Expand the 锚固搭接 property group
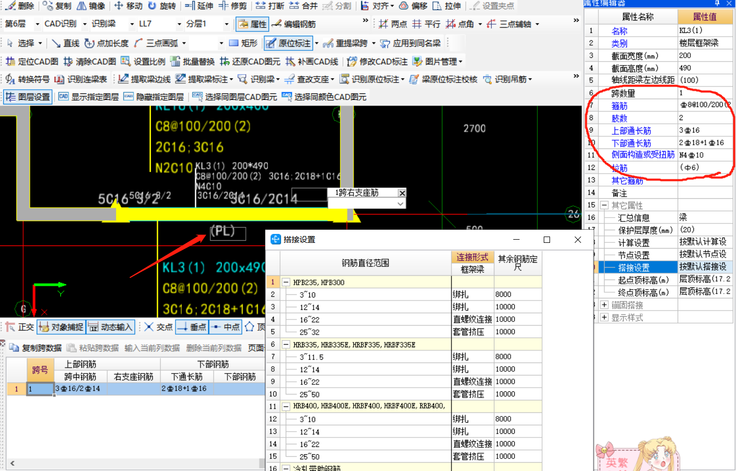The image size is (736, 471). pos(604,305)
